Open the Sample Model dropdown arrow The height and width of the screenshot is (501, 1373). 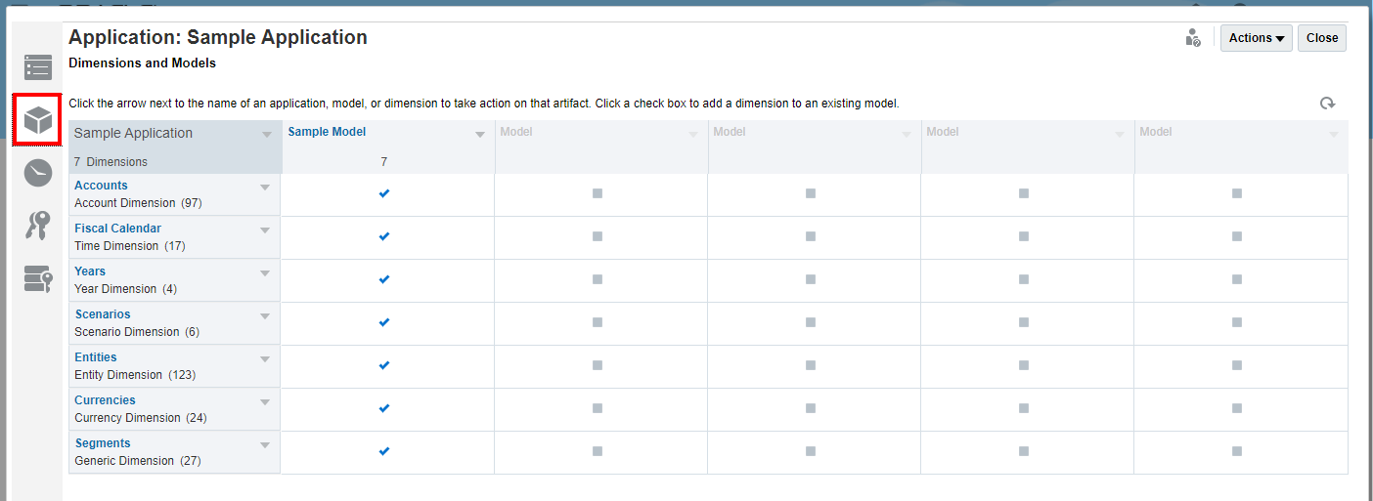pos(480,135)
